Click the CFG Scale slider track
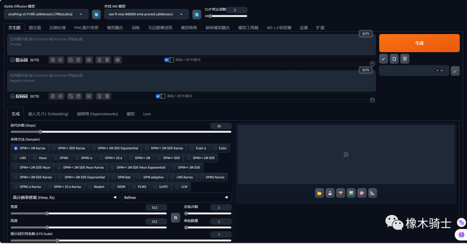 pos(121,241)
